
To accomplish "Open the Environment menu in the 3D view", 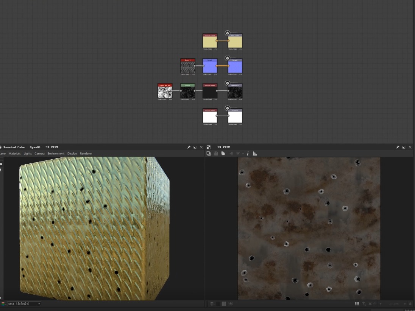I will [x=56, y=153].
